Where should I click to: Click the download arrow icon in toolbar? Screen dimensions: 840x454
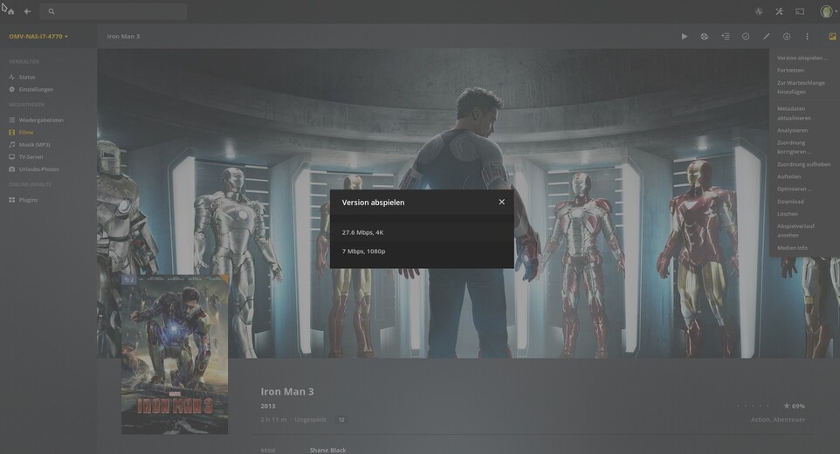(787, 37)
